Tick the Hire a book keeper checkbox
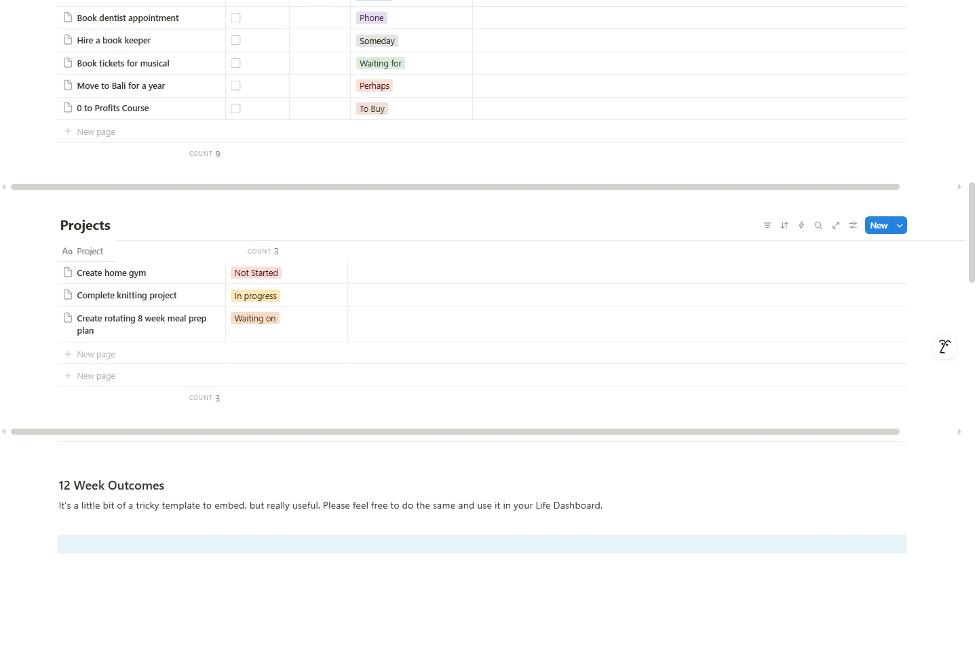Image resolution: width=977 pixels, height=651 pixels. tap(235, 41)
